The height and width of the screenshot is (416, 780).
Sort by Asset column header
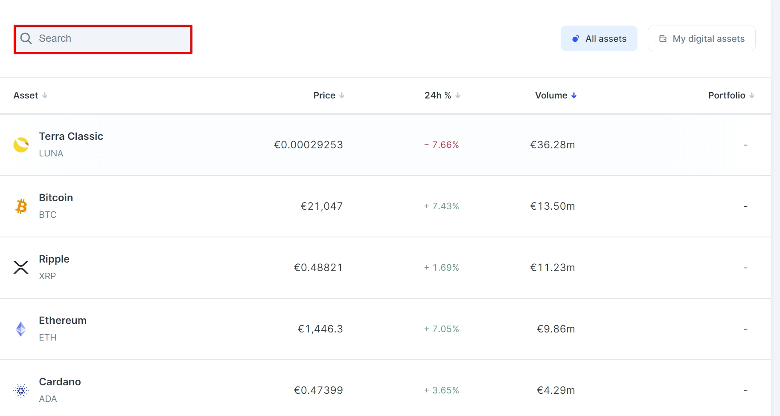point(30,95)
